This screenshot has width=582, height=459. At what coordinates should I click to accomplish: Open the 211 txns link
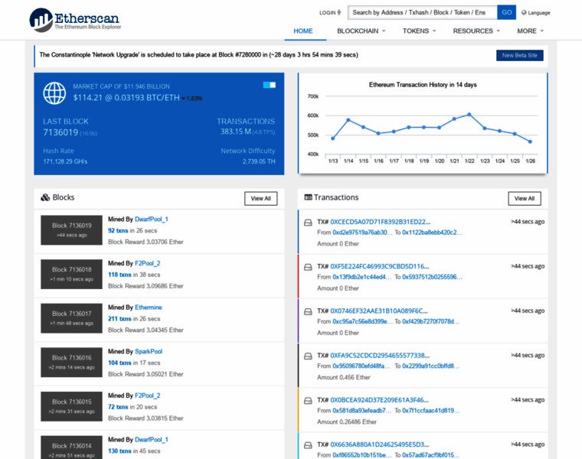pos(119,319)
